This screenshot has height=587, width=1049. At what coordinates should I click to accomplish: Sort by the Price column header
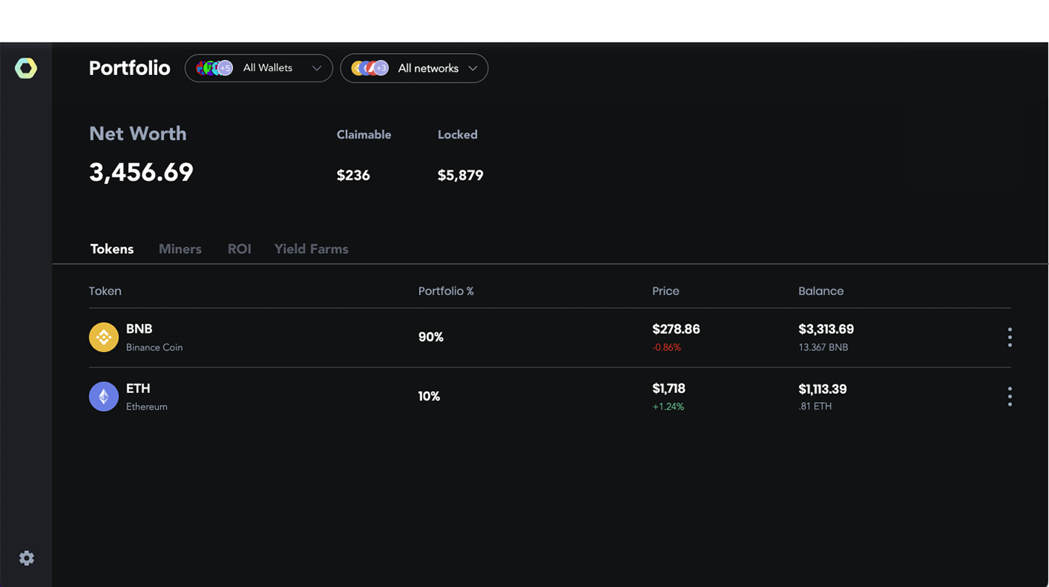[665, 291]
